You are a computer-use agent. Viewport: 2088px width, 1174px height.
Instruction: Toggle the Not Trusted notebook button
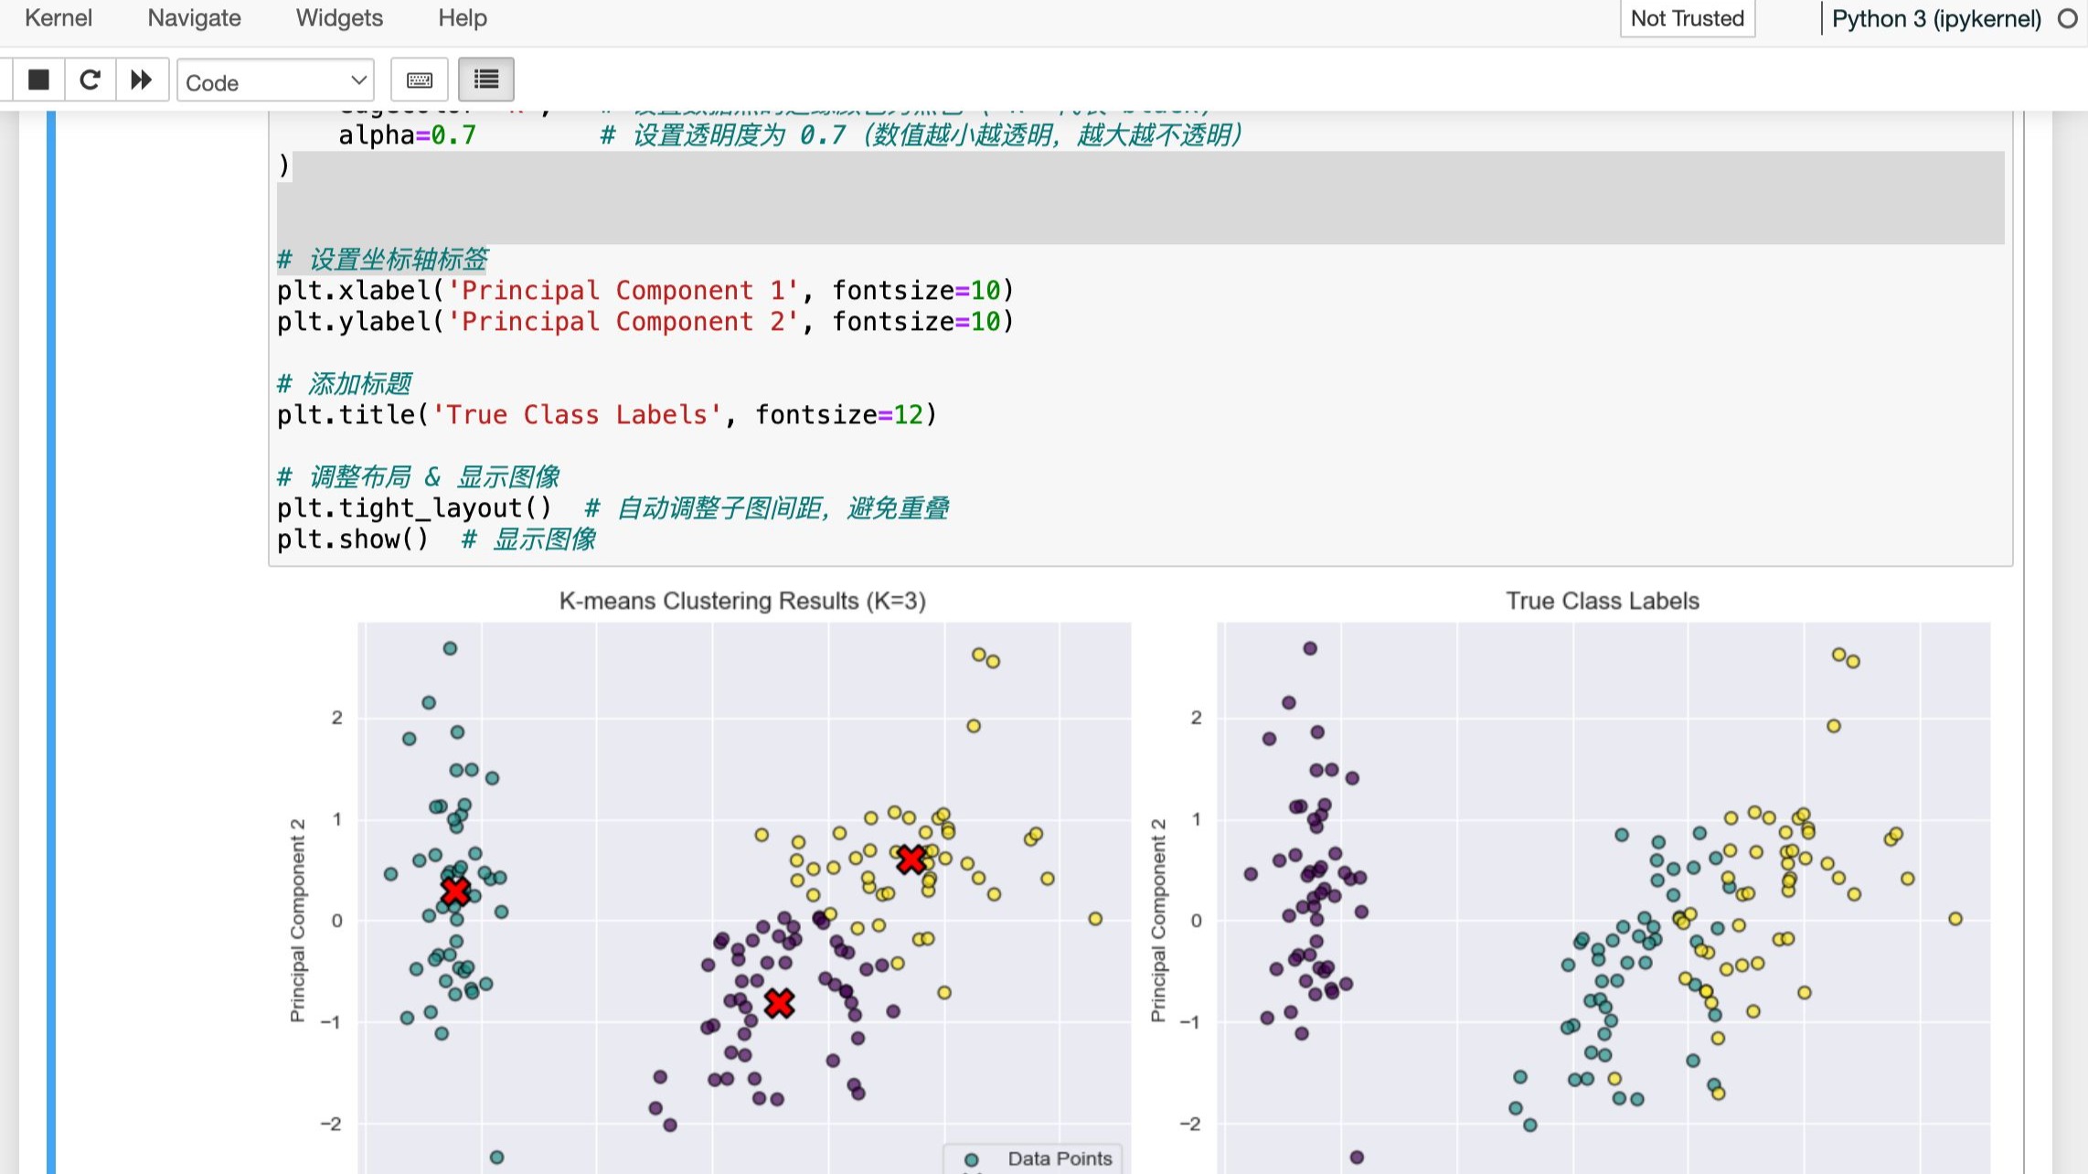[1687, 19]
